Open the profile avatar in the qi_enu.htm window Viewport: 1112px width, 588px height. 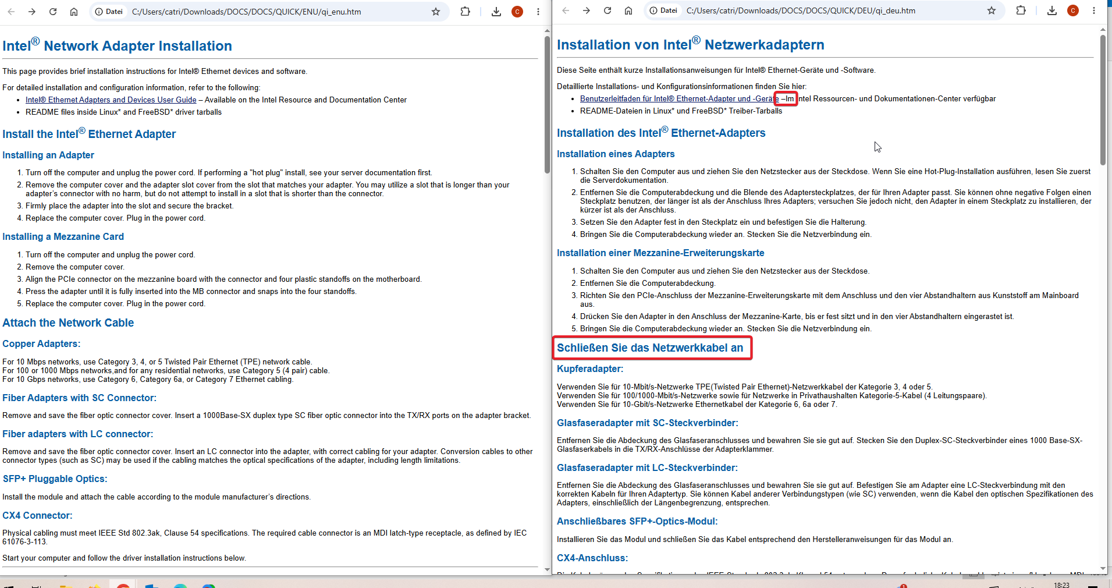coord(517,12)
